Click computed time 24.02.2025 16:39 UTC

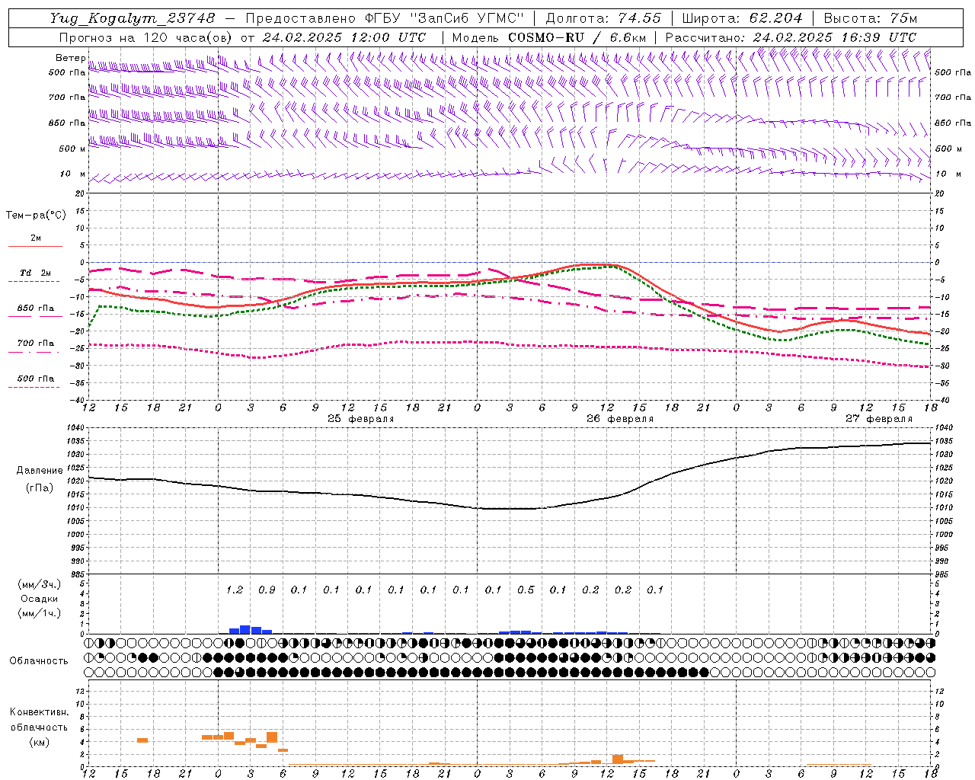[834, 37]
